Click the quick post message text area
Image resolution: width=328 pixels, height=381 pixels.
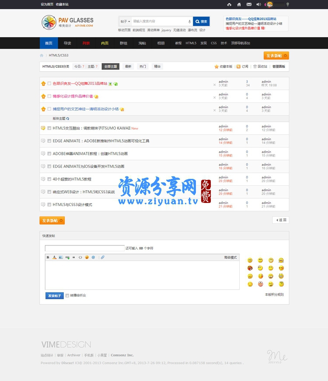click(x=142, y=275)
